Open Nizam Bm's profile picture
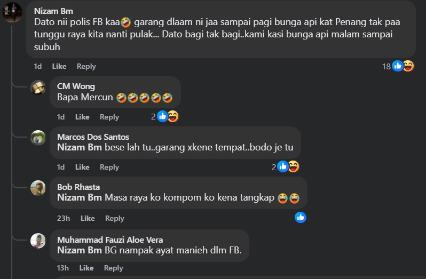 (12, 12)
